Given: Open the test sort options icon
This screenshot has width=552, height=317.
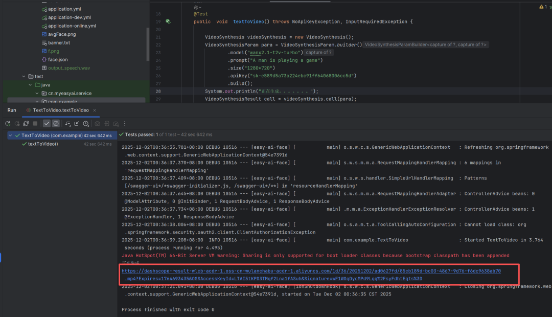Looking at the screenshot, I should [x=67, y=124].
